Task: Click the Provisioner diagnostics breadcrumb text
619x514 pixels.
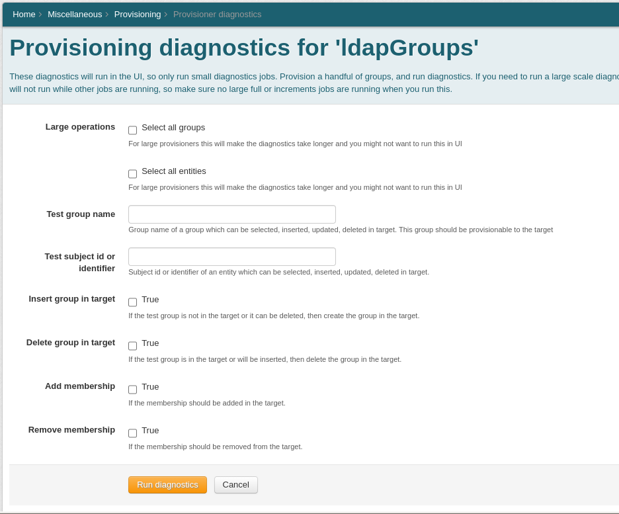Action: coord(217,14)
